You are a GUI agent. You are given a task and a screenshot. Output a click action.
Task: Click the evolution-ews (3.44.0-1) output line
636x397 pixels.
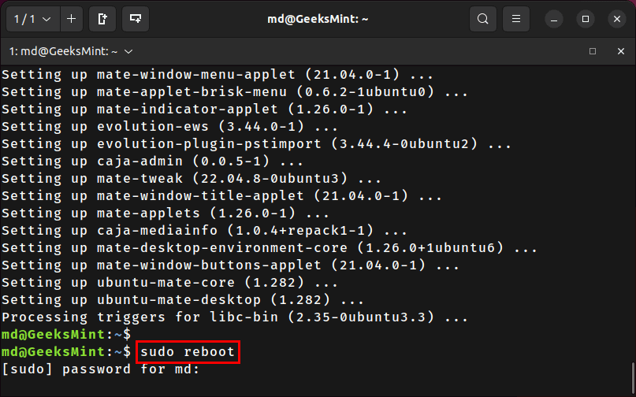click(169, 127)
